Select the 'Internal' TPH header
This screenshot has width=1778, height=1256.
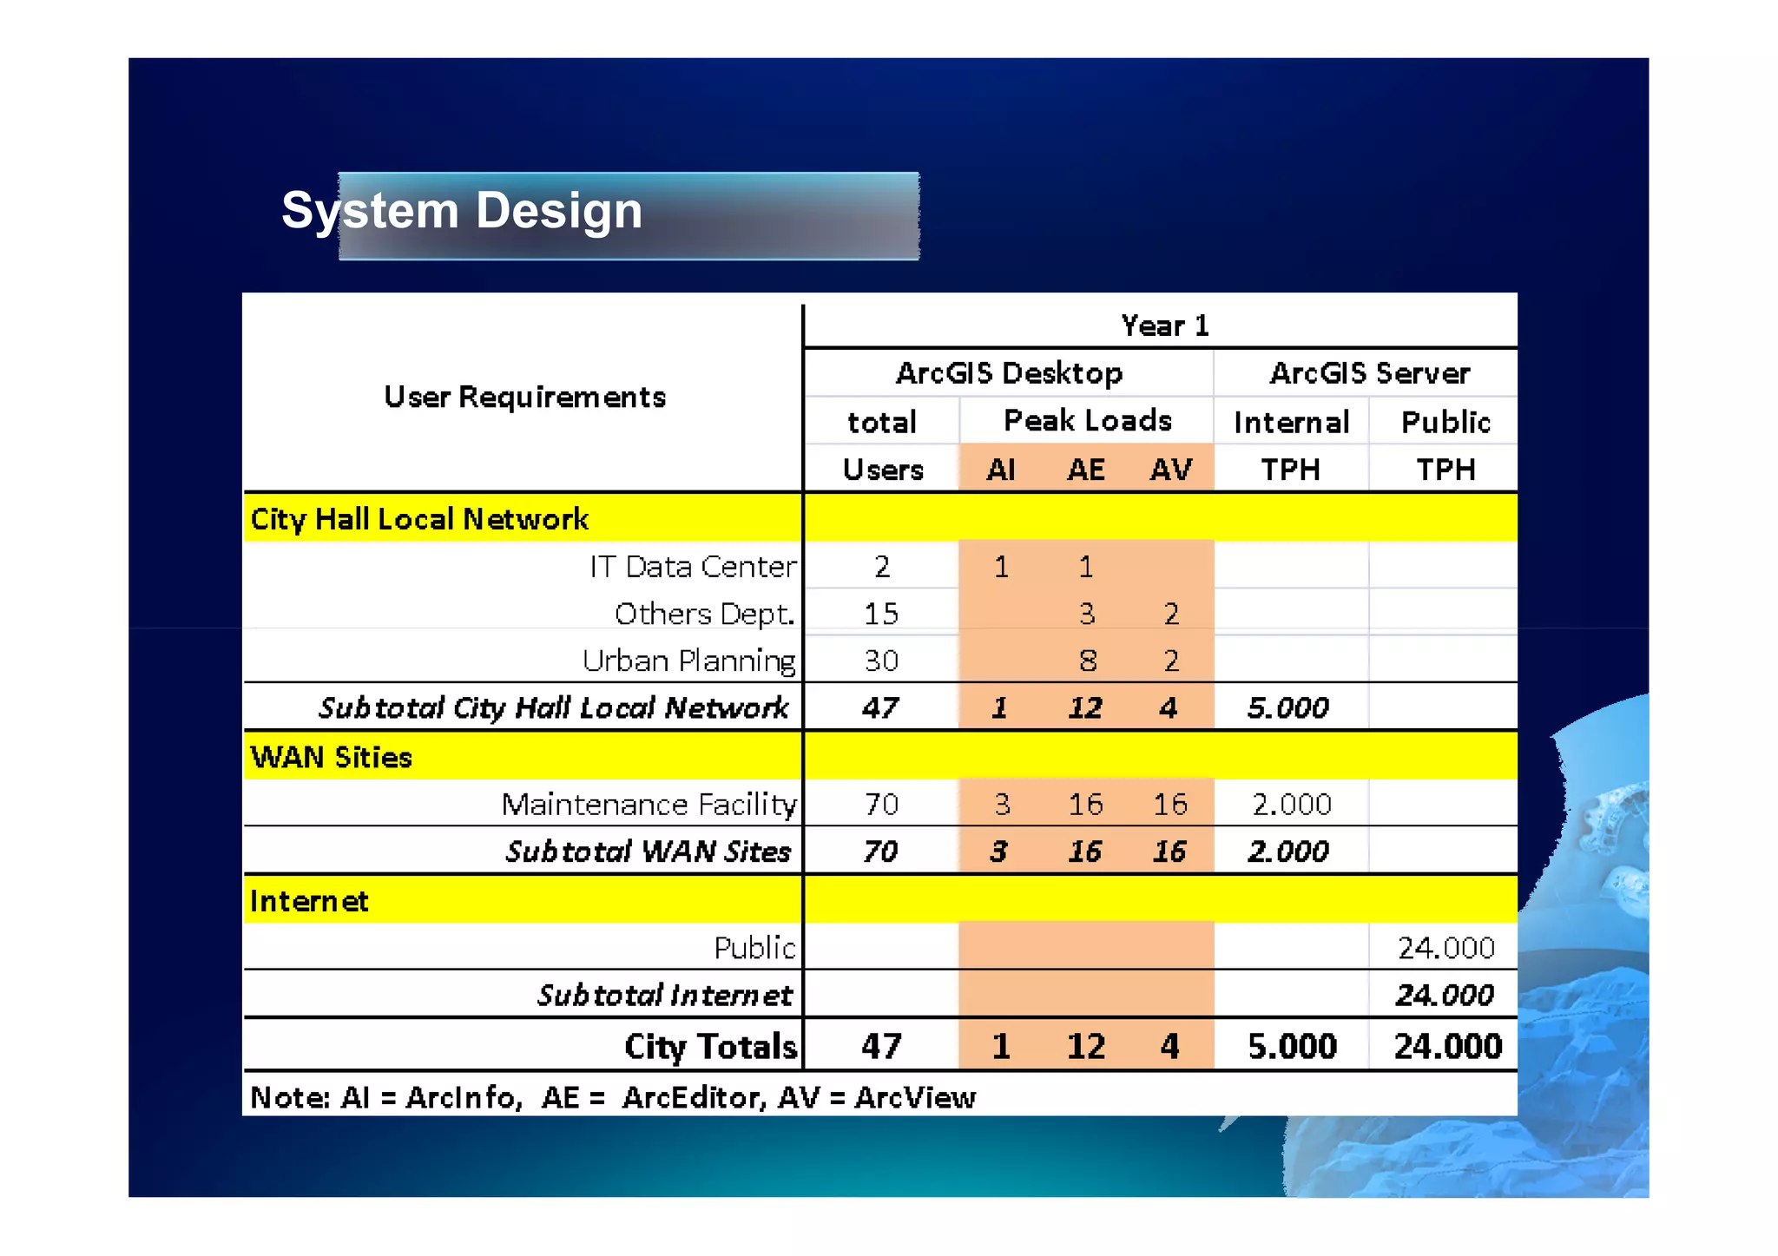point(1291,422)
